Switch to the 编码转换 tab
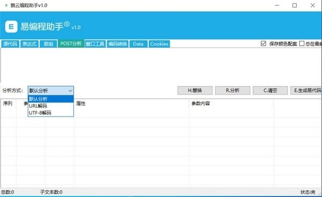Screen dimensions: 322x197 tap(118, 44)
